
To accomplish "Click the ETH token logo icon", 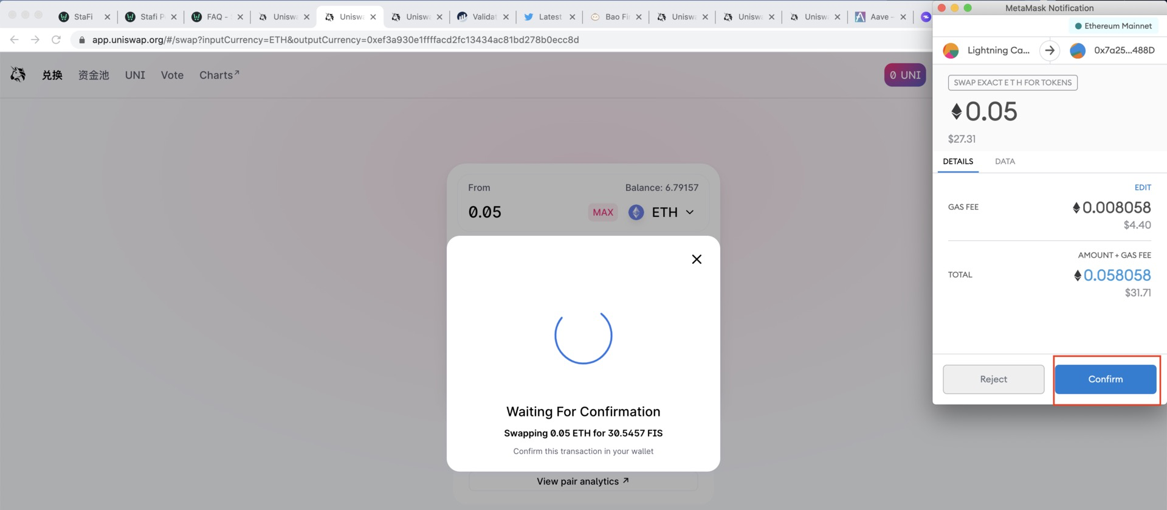I will click(636, 212).
